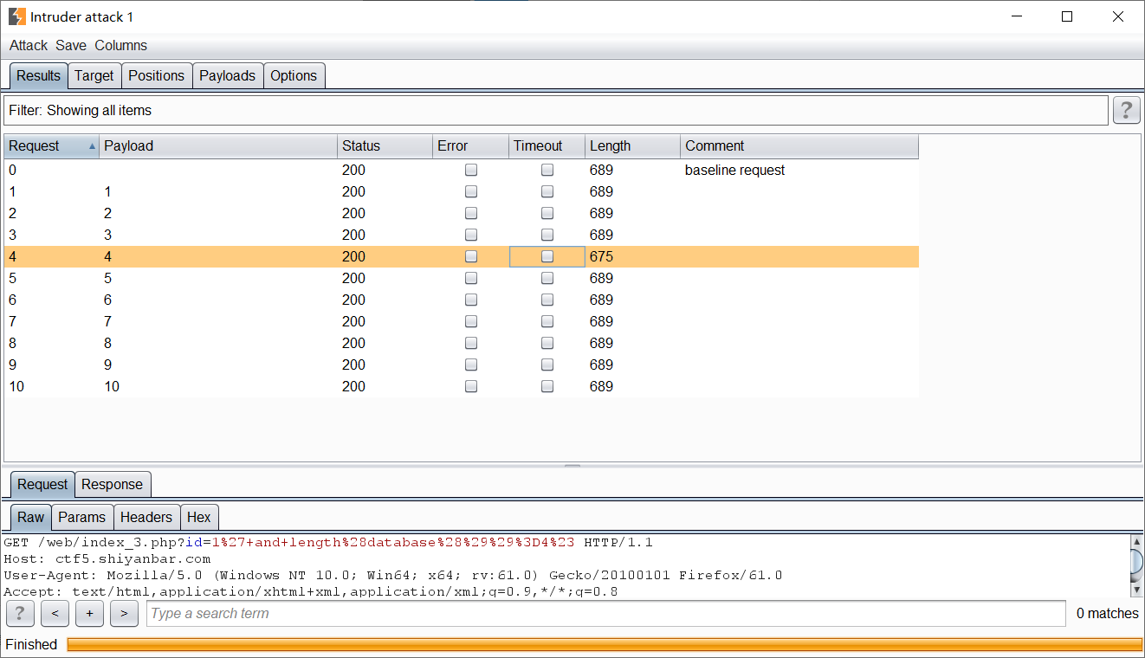
Task: Toggle Timeout checkbox for request 4
Action: pyautogui.click(x=547, y=257)
